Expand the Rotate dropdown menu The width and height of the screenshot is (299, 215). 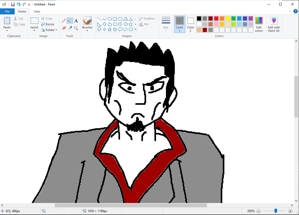click(56, 30)
